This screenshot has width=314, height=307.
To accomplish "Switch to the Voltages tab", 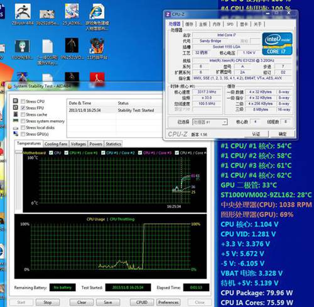I will (x=78, y=144).
